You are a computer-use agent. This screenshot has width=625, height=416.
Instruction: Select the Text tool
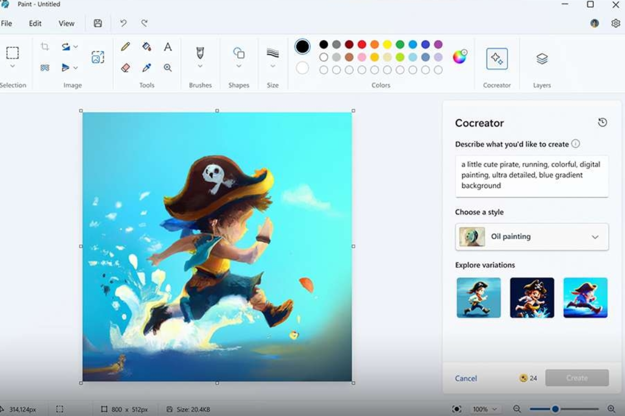[167, 47]
